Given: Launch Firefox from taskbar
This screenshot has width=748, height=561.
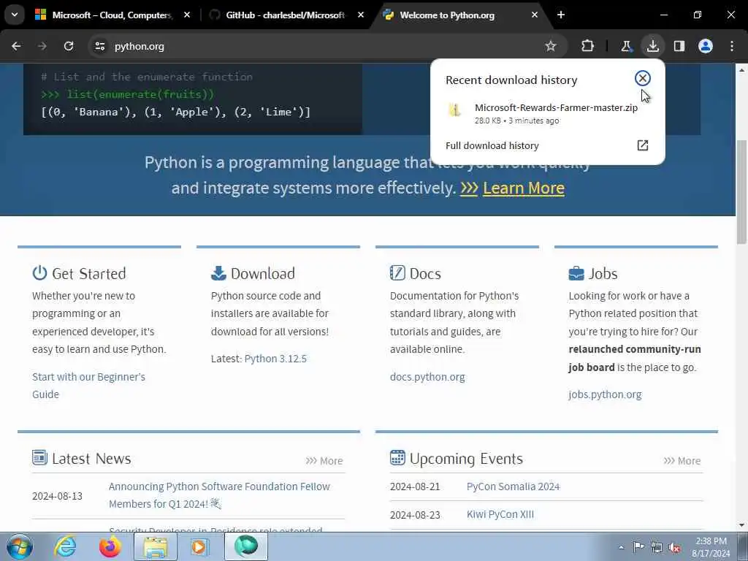Looking at the screenshot, I should [110, 546].
